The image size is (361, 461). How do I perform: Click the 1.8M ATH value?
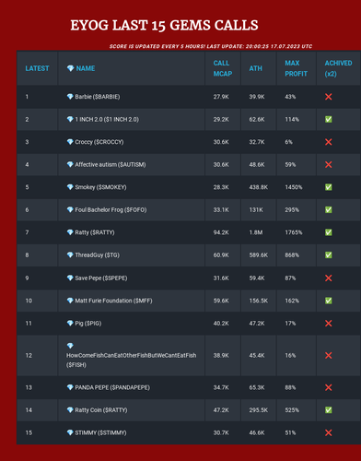coord(256,232)
